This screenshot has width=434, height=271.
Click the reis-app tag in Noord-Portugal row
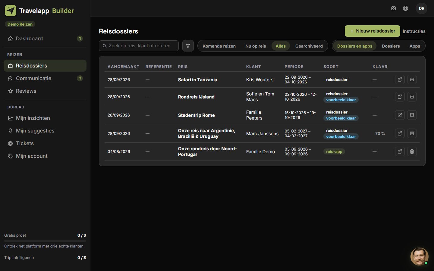pos(334,151)
